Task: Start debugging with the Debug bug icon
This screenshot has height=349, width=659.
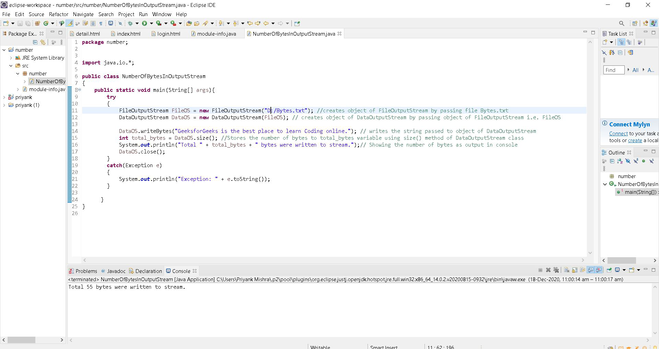Action: coord(130,23)
